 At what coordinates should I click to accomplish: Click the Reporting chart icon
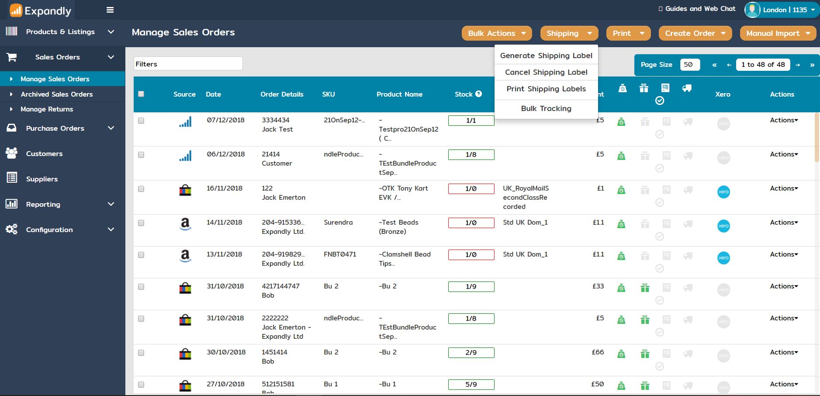tap(12, 204)
